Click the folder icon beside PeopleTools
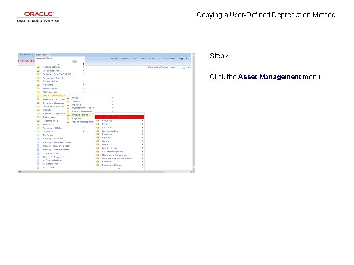This screenshot has width=354, height=265. pos(38,124)
